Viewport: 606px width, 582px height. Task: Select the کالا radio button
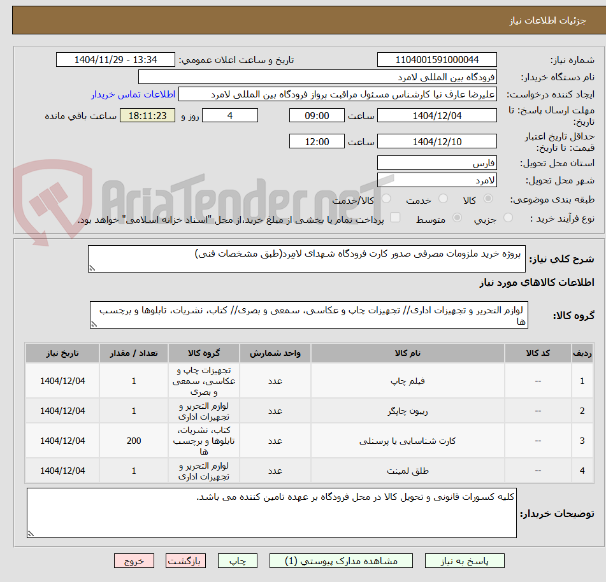[488, 199]
